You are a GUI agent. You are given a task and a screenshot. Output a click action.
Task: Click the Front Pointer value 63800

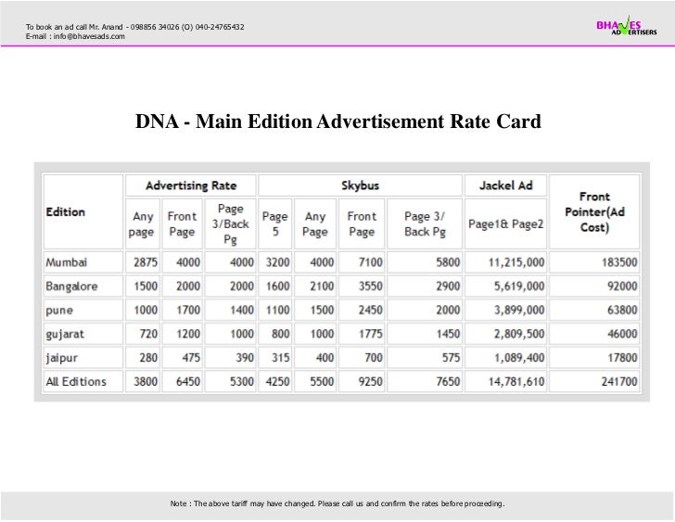(x=622, y=310)
